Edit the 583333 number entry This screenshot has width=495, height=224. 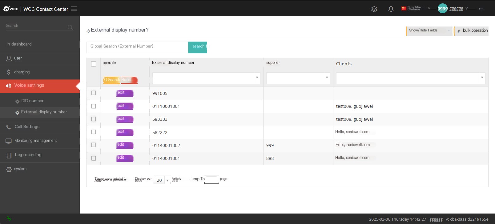point(125,119)
